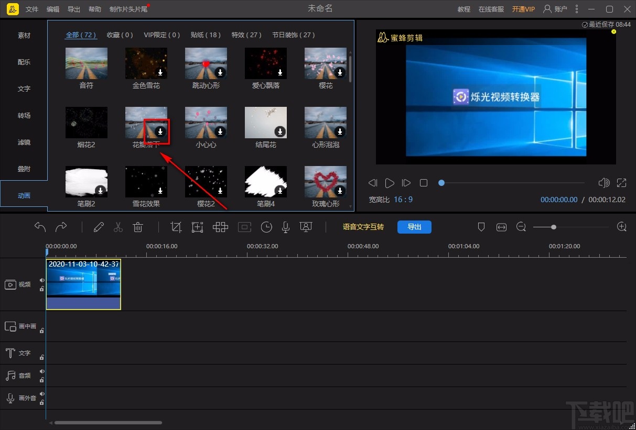Viewport: 636px width, 430px height.
Task: Click the 语音文字互转 link
Action: click(x=363, y=227)
